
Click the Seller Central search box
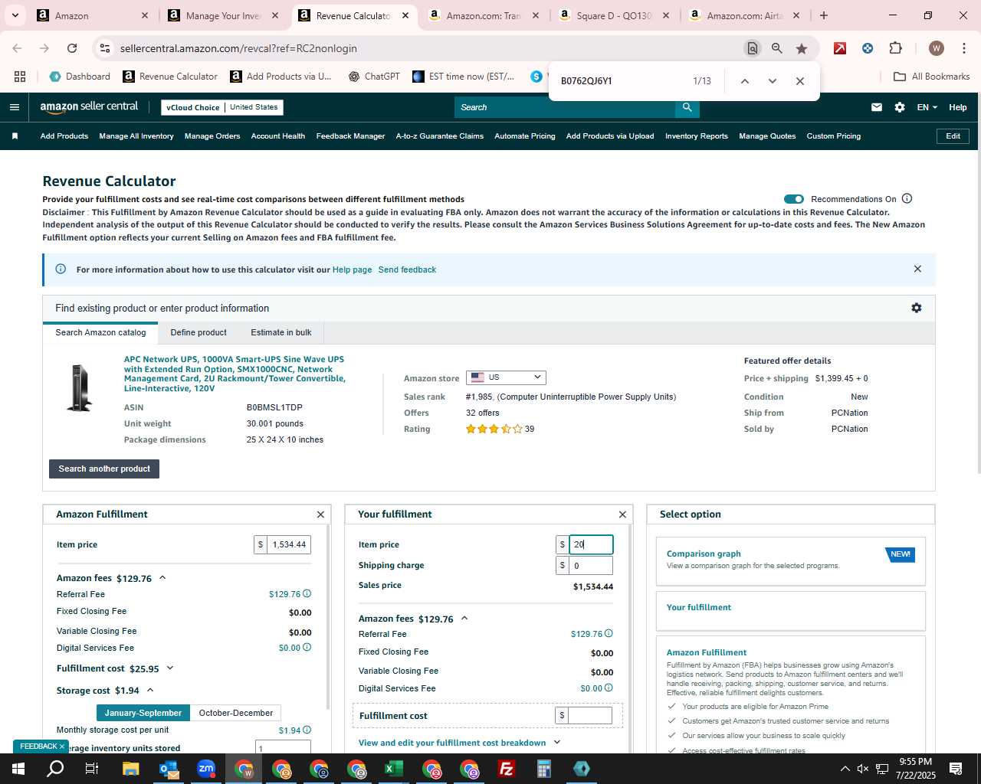click(x=565, y=107)
